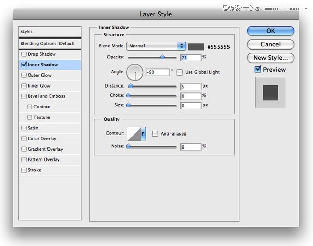Click the style preview thumbnail
Viewport: 313px width, 246px height.
click(270, 93)
